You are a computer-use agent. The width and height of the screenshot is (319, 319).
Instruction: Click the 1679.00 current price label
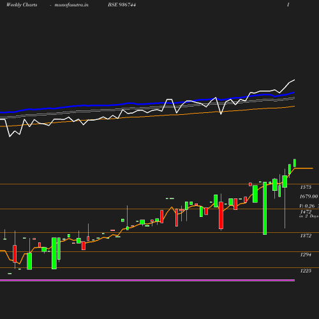[309, 197]
